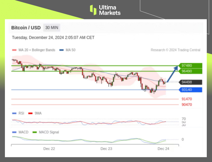Image resolution: width=212 pixels, height=162 pixels.
Task: Click the Ultima Markets brand name text
Action: pyautogui.click(x=110, y=10)
